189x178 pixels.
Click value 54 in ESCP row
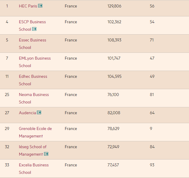(x=152, y=22)
